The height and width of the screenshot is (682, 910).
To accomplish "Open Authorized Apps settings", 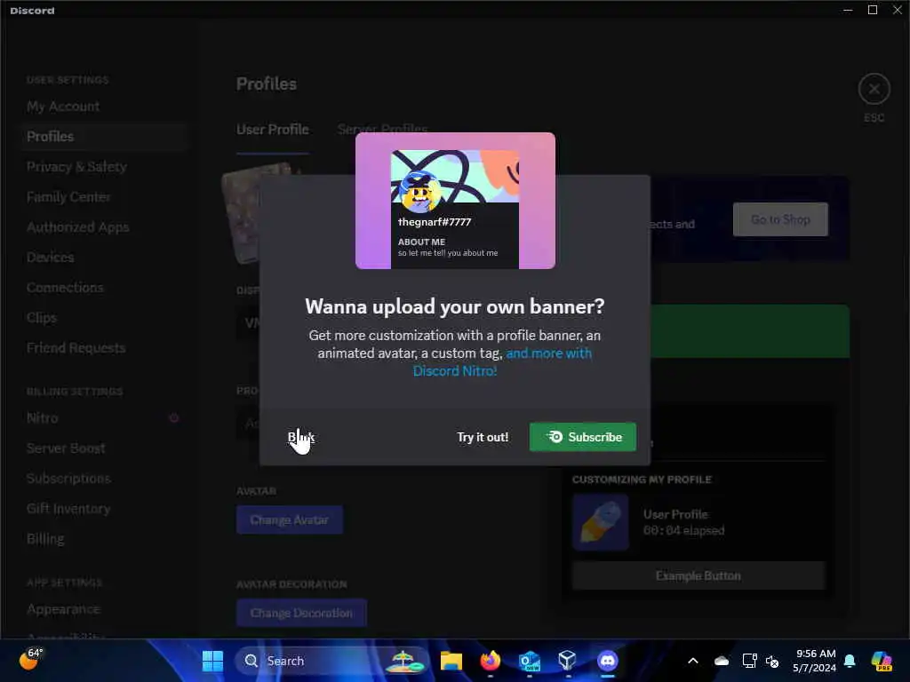I will pyautogui.click(x=77, y=226).
